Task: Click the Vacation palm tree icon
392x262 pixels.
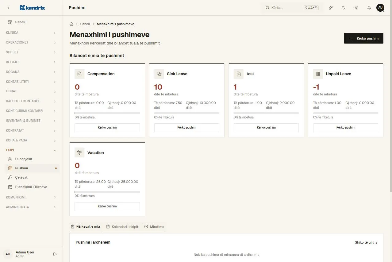Action: tap(79, 152)
